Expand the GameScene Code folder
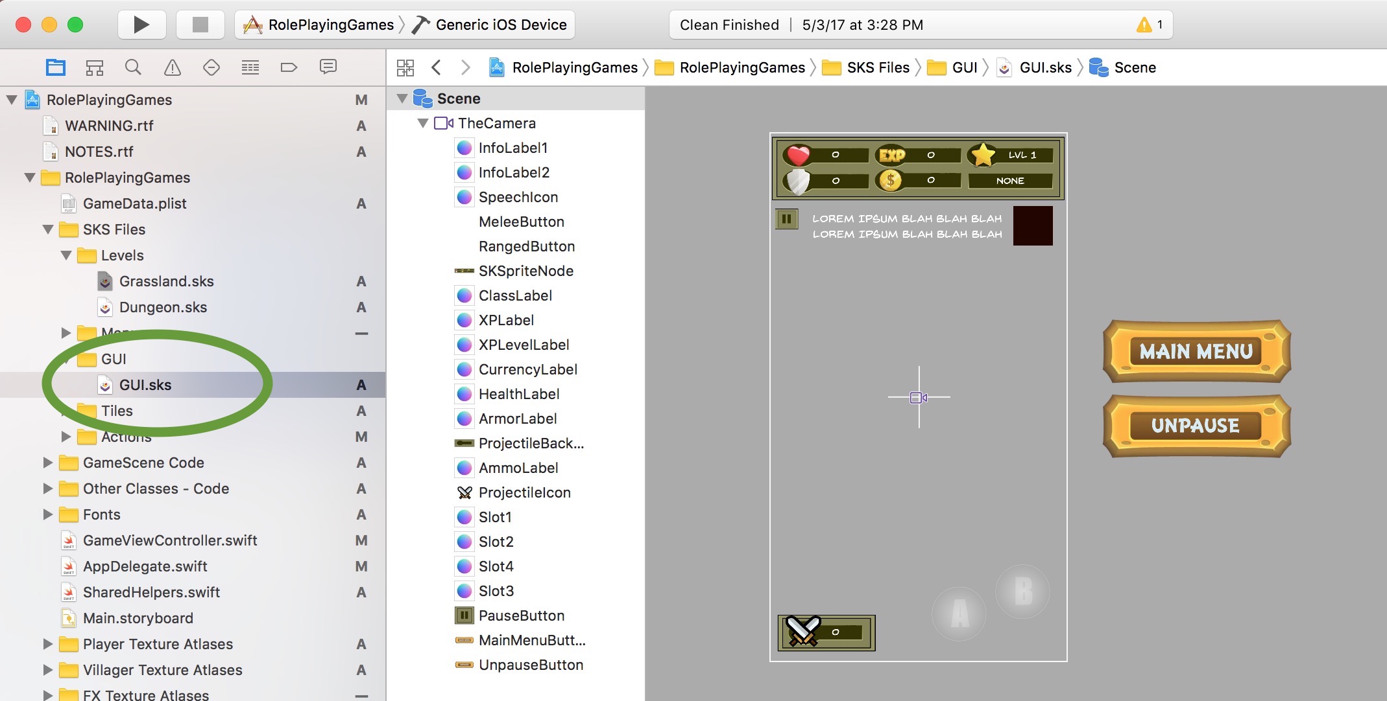Image resolution: width=1387 pixels, height=701 pixels. click(x=48, y=463)
